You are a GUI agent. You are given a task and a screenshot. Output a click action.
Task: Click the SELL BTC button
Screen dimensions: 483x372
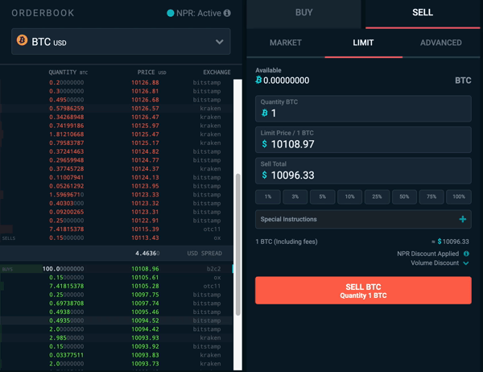[363, 291]
